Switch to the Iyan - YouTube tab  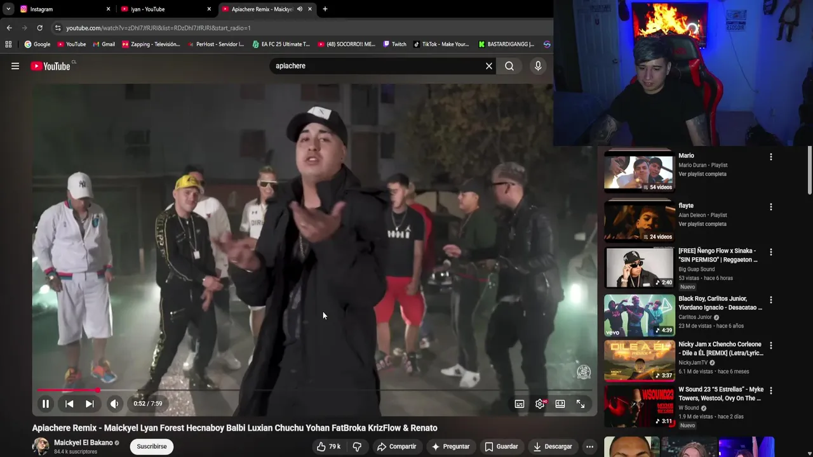(166, 9)
